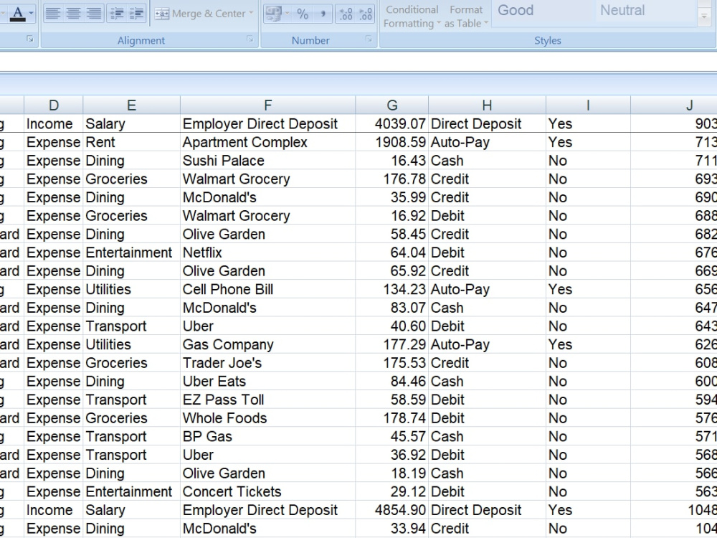Screen dimensions: 717x538
Task: Align text right in the Alignment group
Action: coord(94,13)
